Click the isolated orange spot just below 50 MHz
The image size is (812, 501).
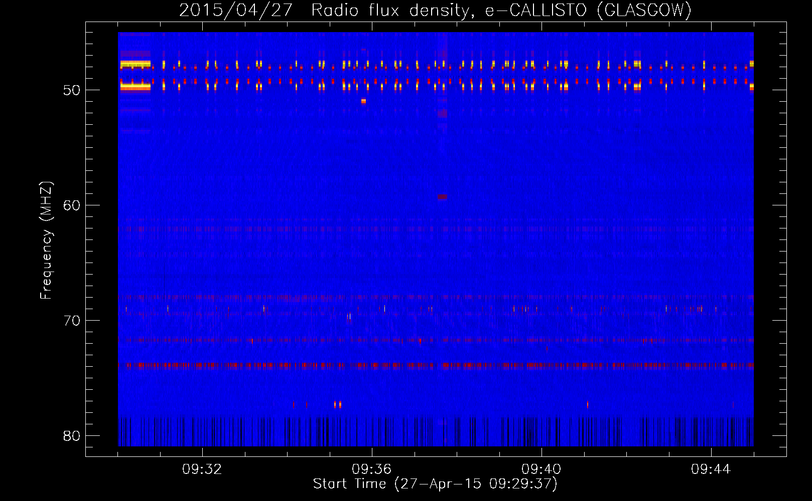pos(363,101)
